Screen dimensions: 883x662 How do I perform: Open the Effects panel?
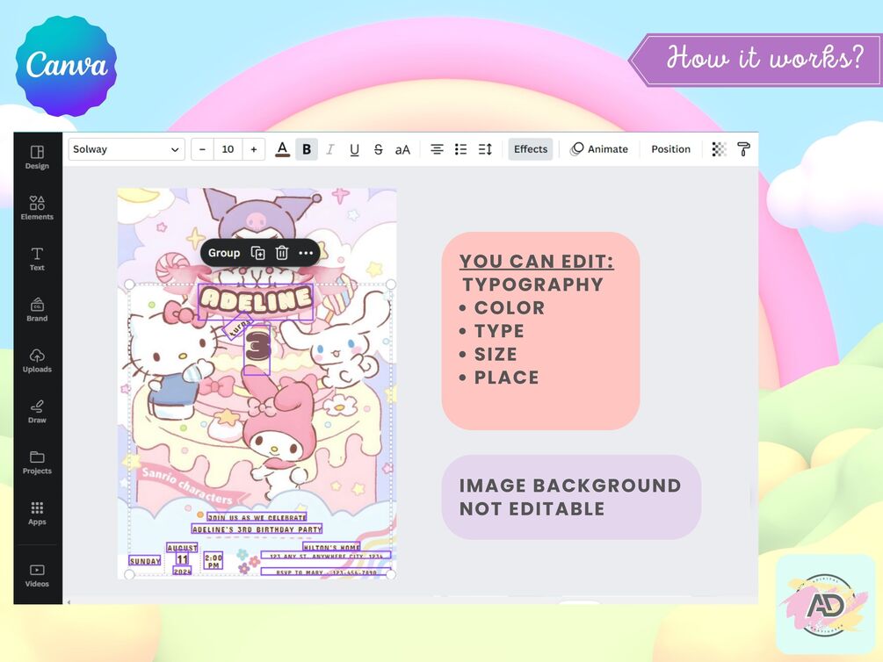[531, 149]
